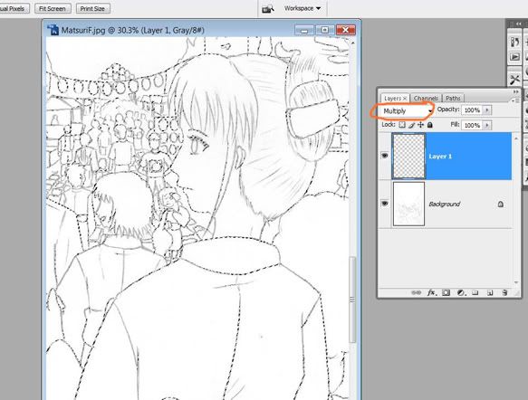
Task: Open the Opacity slider arrow
Action: tap(487, 110)
